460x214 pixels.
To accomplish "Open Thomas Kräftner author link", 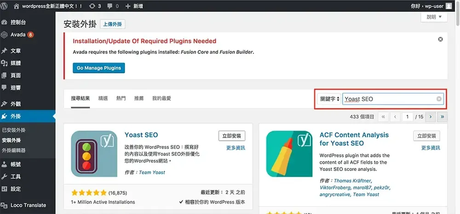I will pyautogui.click(x=353, y=180).
